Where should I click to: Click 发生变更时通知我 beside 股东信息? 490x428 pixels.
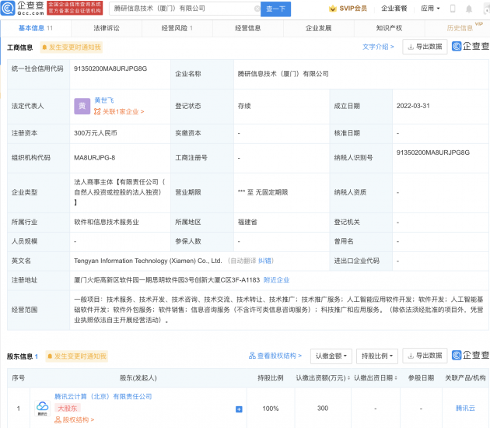77,356
